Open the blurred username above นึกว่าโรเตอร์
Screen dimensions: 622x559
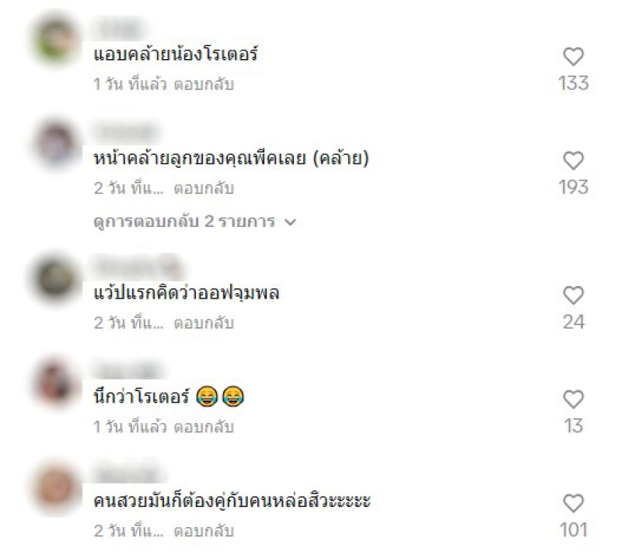tap(128, 371)
